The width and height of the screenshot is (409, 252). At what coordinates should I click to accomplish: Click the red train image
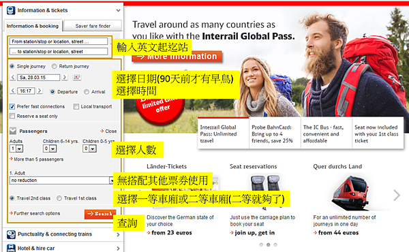[x=351, y=193]
